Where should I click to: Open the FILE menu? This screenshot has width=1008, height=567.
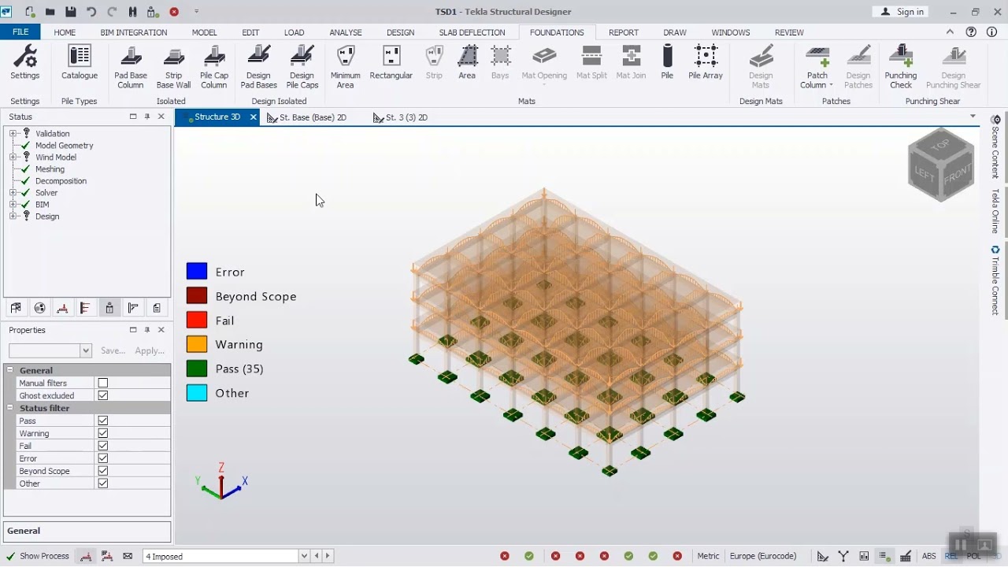pyautogui.click(x=20, y=32)
